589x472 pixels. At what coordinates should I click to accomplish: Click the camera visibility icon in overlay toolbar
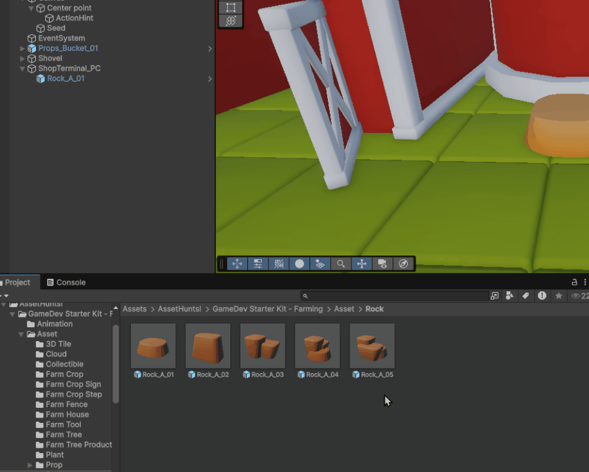click(382, 264)
